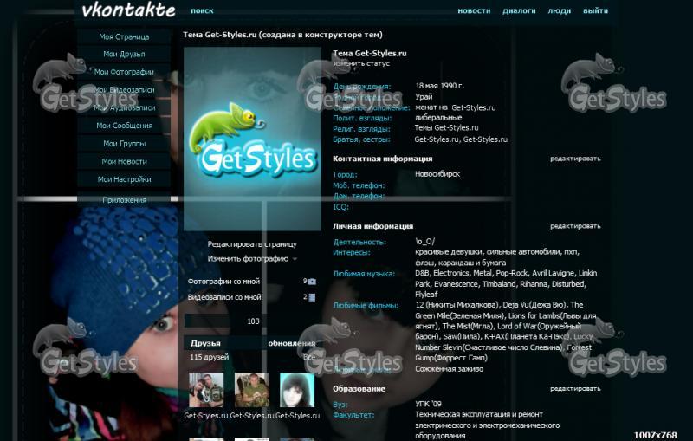The width and height of the screenshot is (693, 441).
Task: Click Темы Get-Styles.ru religious views value
Action: [446, 128]
